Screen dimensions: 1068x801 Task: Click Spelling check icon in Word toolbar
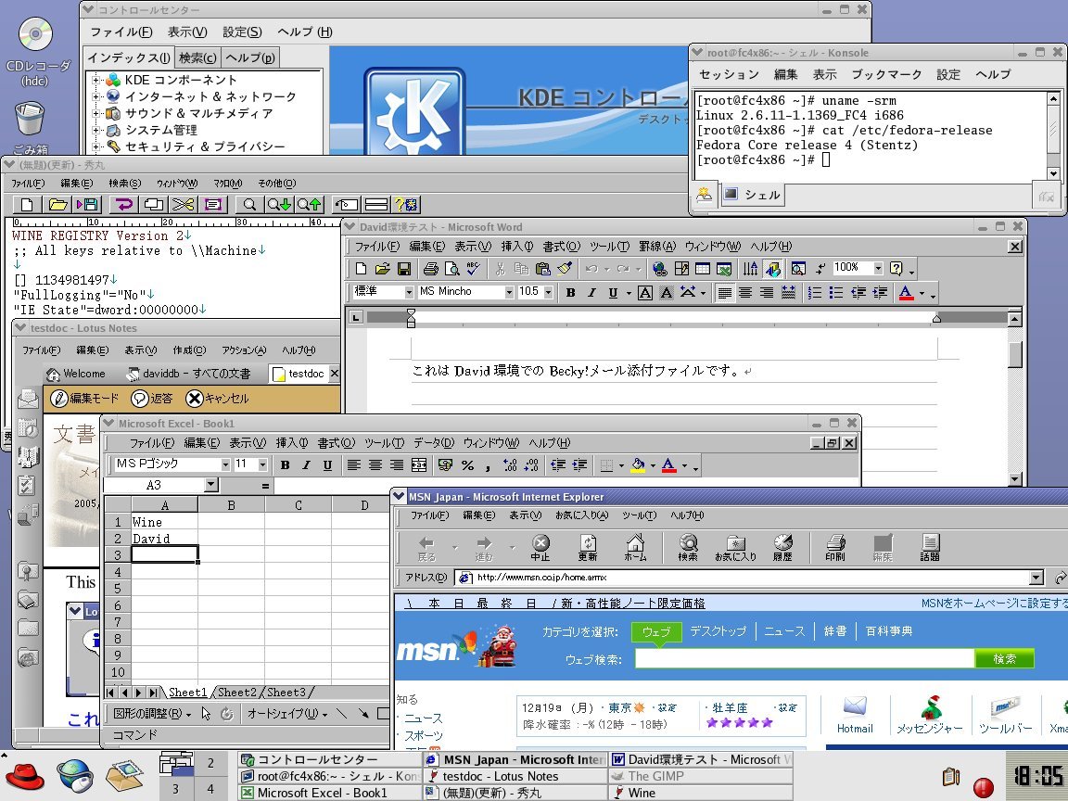pyautogui.click(x=473, y=268)
